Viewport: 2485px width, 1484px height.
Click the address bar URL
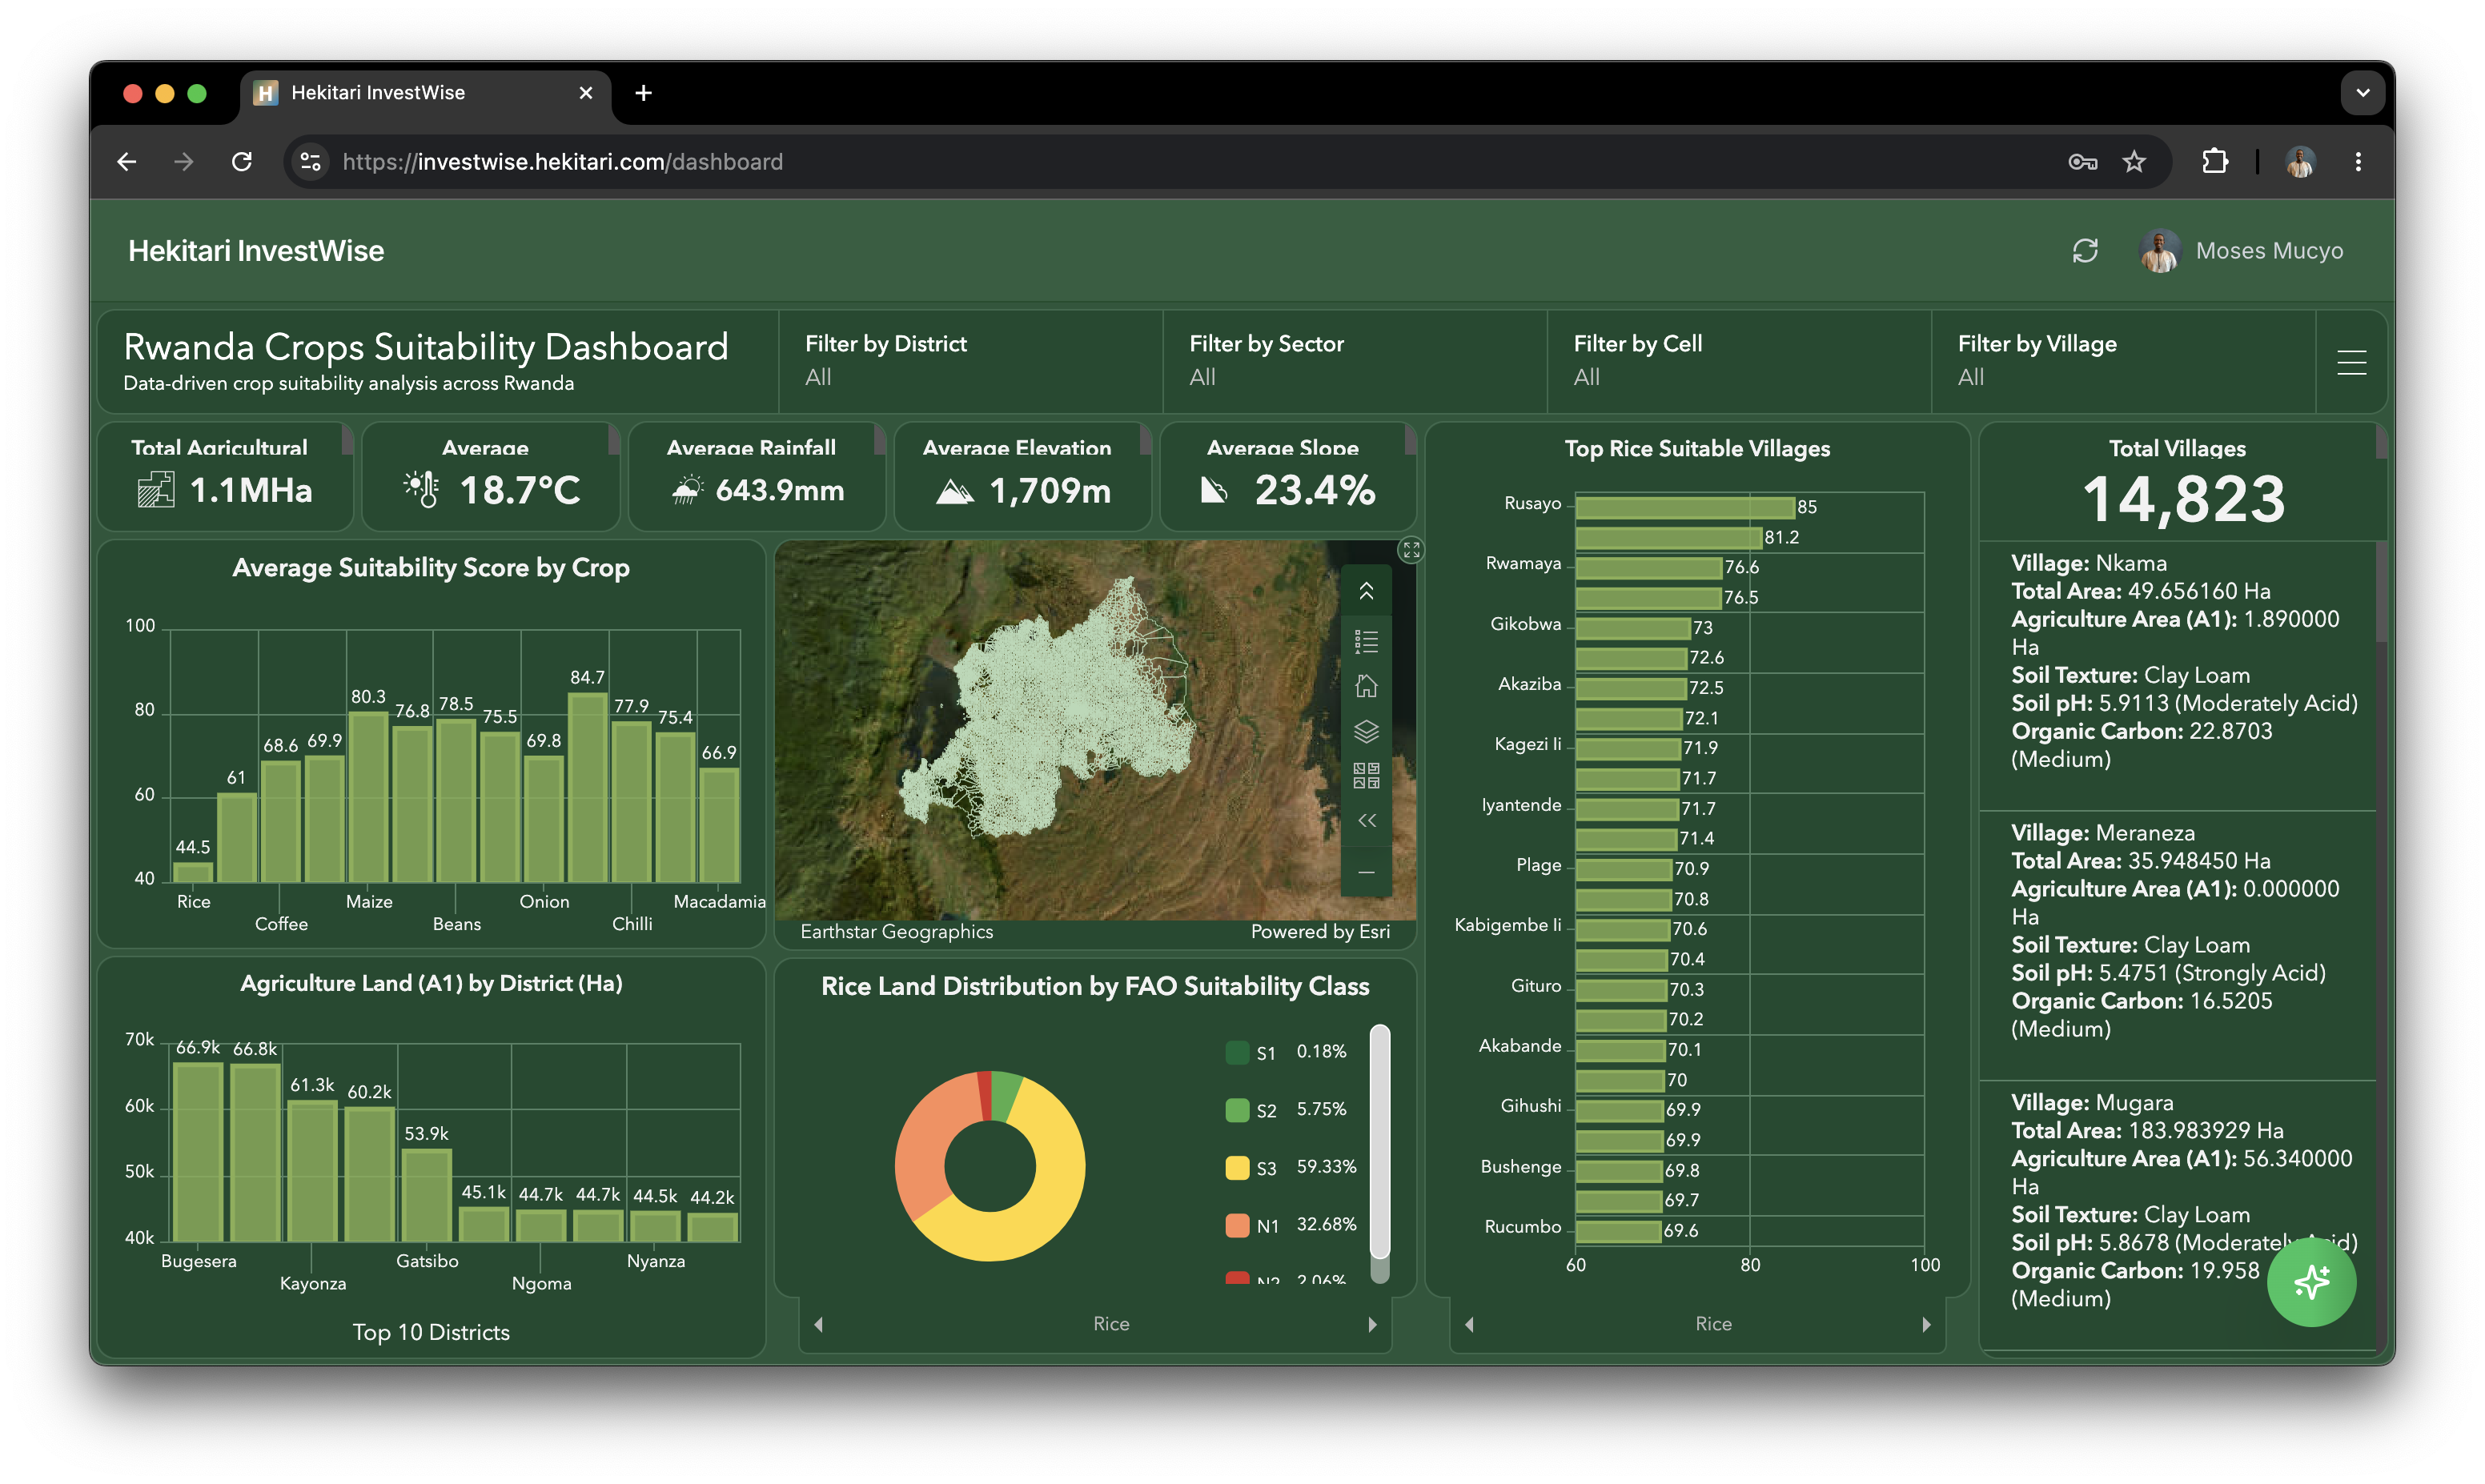point(562,162)
